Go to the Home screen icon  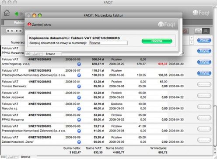7,13
